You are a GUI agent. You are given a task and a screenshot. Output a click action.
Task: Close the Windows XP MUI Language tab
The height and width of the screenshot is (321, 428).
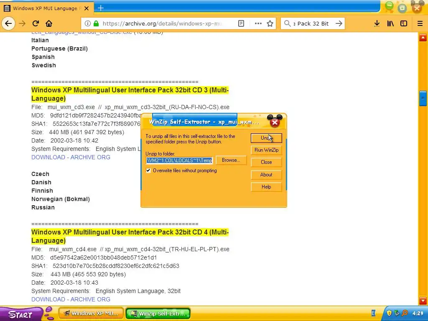click(x=87, y=8)
